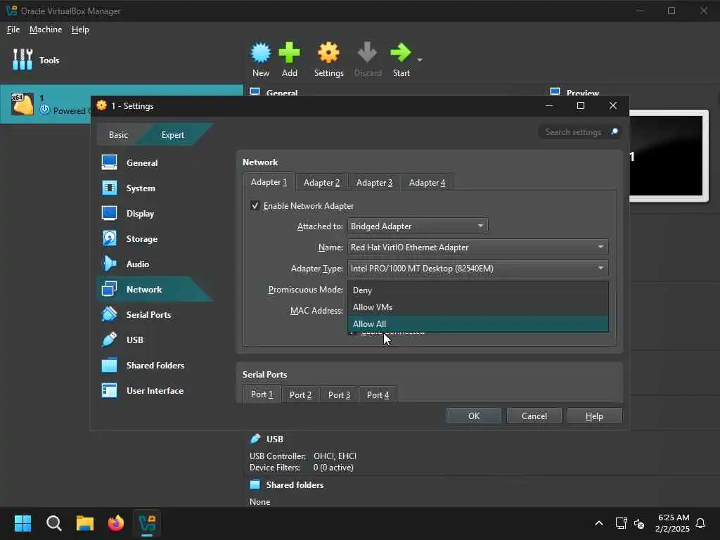Switch to the serial Port 3 tab
720x540 pixels.
coord(339,395)
